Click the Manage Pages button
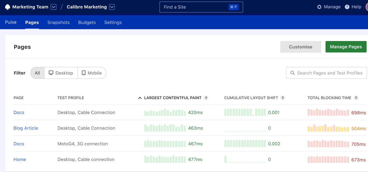Viewport: 368px width, 172px height. pyautogui.click(x=346, y=47)
